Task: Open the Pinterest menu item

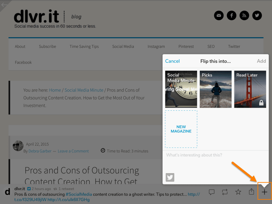Action: (x=186, y=46)
